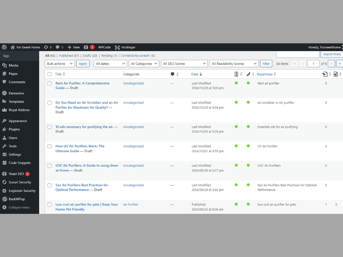Check the Air Scrubber post checkbox
This screenshot has width=343, height=257.
pyautogui.click(x=49, y=103)
